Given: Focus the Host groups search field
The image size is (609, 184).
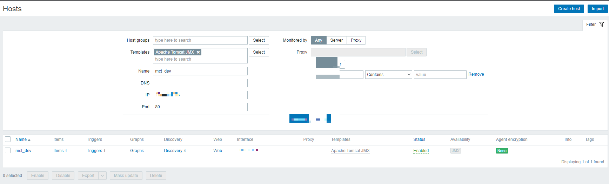Looking at the screenshot, I should coord(200,40).
